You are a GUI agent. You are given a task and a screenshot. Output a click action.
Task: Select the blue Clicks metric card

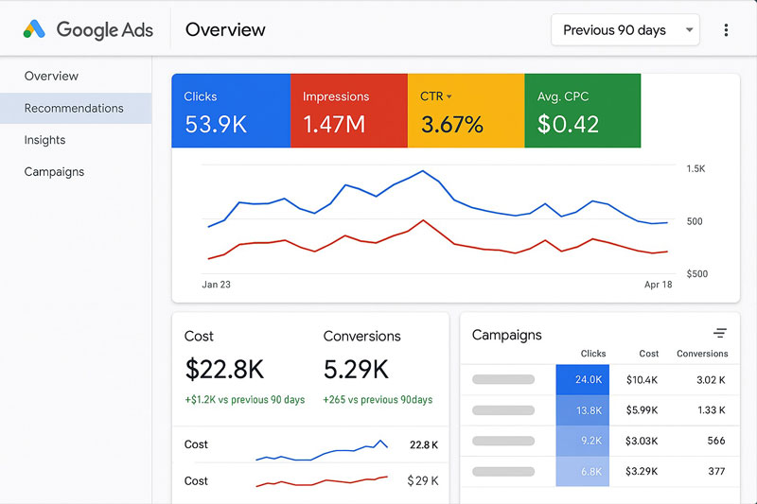coord(230,112)
